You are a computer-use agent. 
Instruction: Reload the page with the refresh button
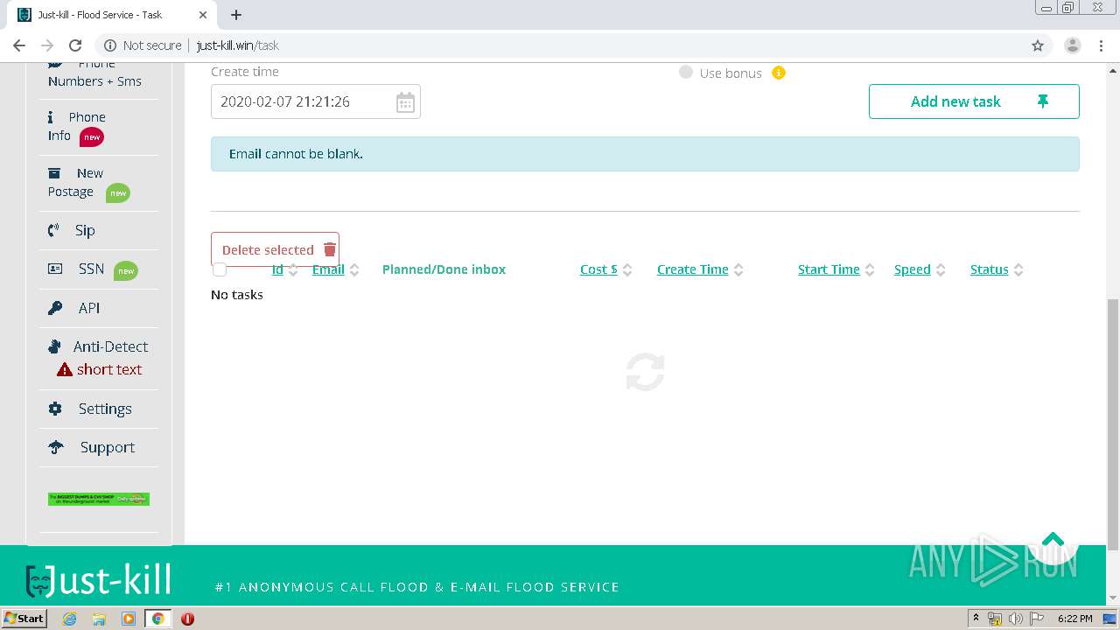pyautogui.click(x=75, y=45)
